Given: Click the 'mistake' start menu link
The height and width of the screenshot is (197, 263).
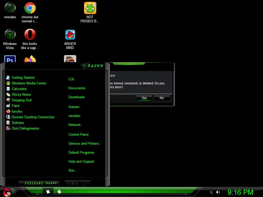Looking at the screenshot, I should pyautogui.click(x=74, y=116).
